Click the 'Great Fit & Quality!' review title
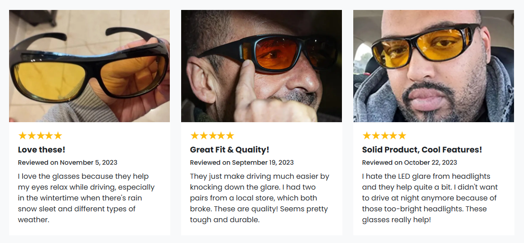524x243 pixels. point(230,150)
